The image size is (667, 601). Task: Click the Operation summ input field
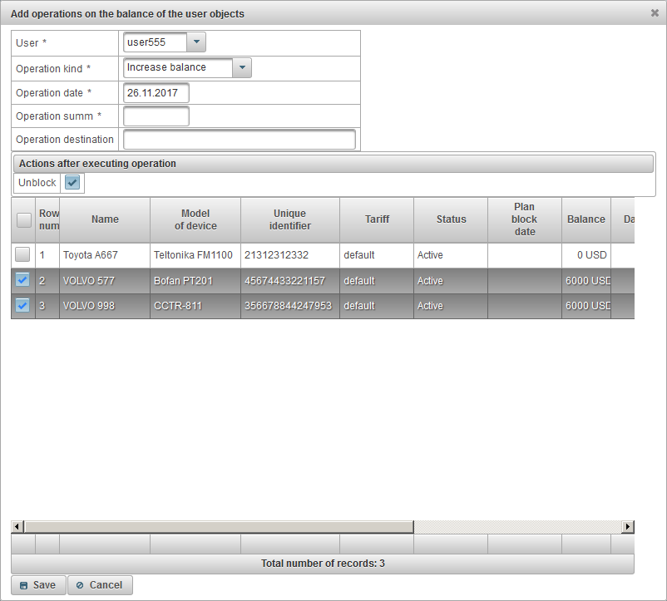[x=156, y=116]
